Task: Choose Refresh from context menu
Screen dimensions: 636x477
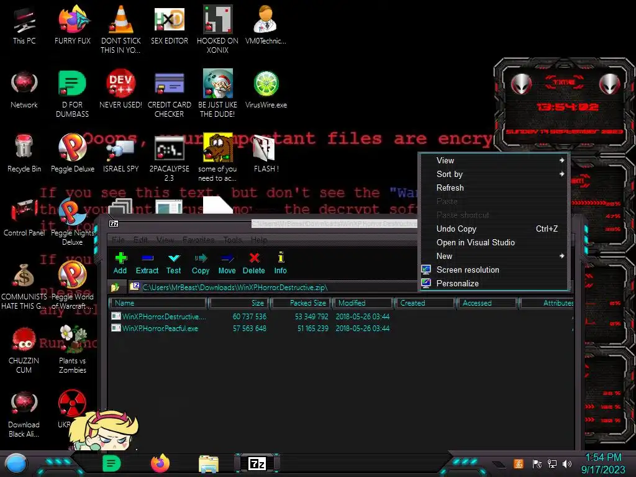Action: pos(494,188)
